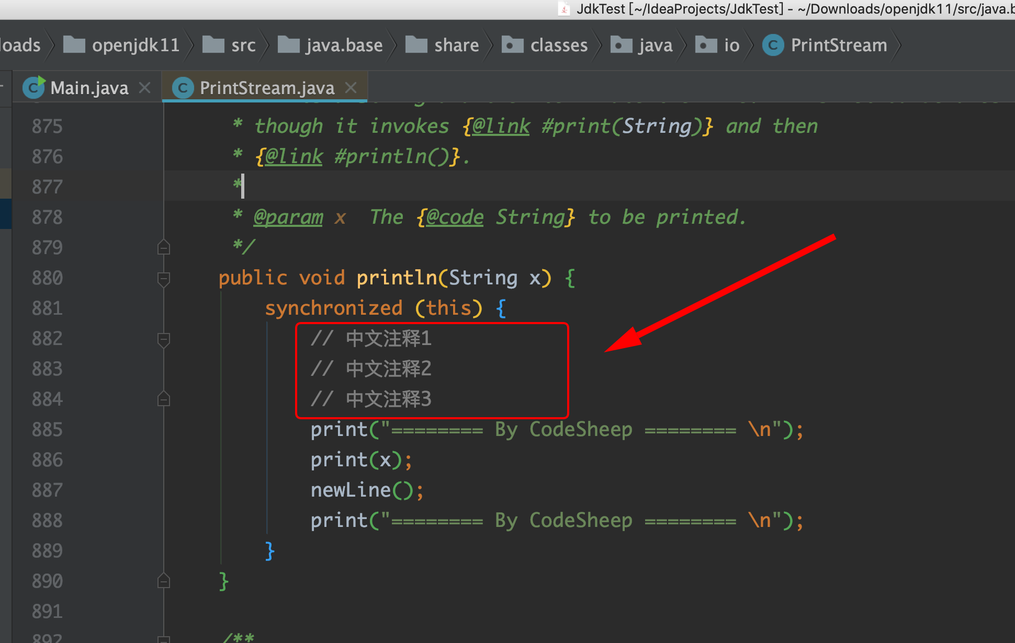Click the Main.java tab class icon
1015x643 pixels.
[33, 87]
